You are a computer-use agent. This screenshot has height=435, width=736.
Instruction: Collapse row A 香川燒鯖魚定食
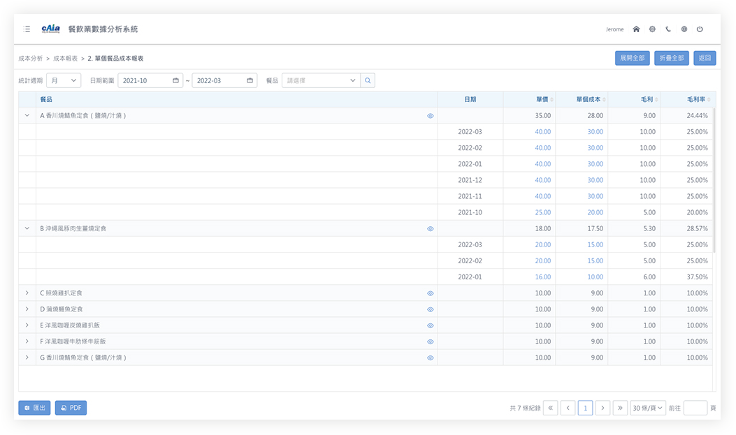pos(27,115)
